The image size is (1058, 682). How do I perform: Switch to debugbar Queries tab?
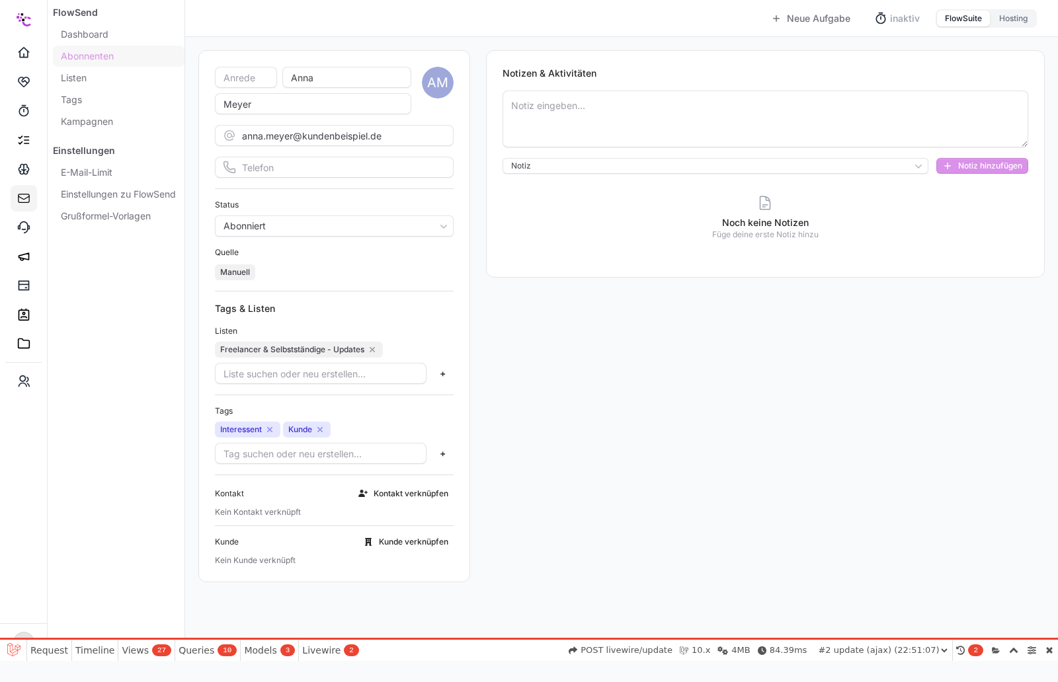point(207,650)
